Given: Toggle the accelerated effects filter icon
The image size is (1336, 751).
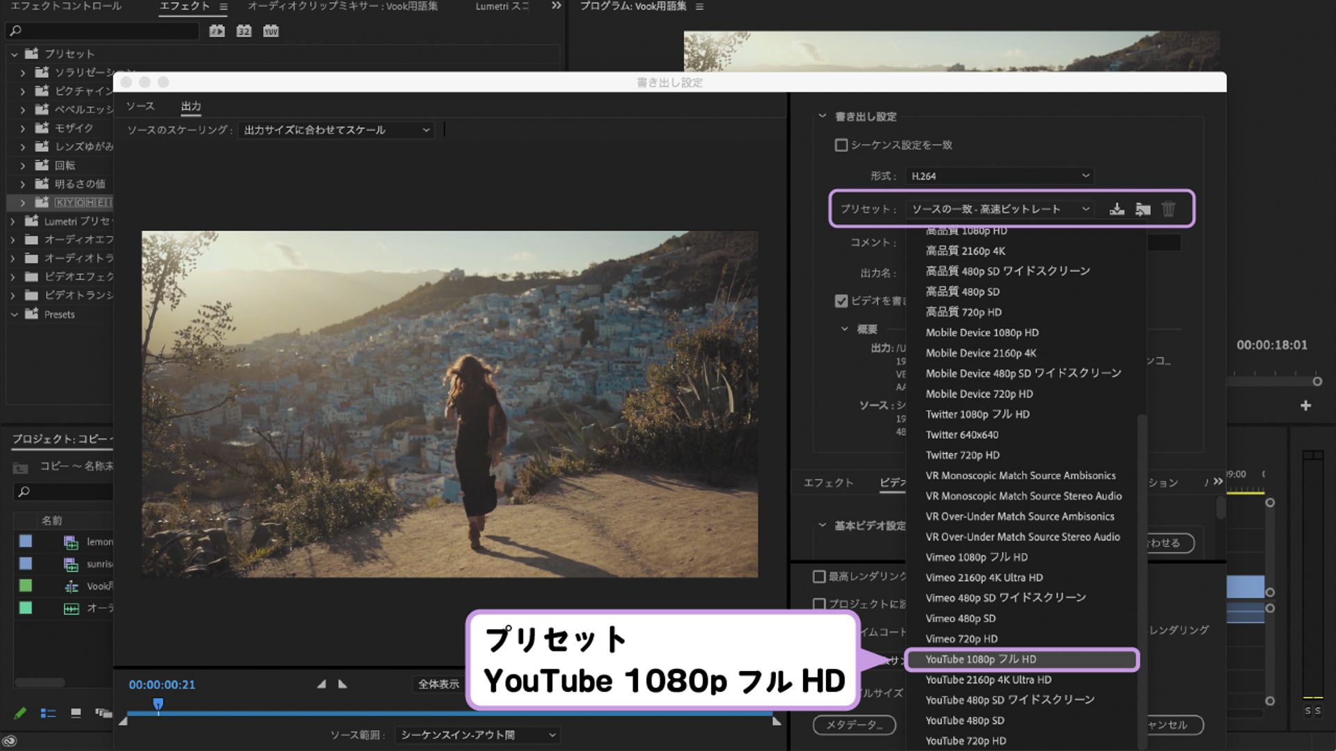Looking at the screenshot, I should click(x=216, y=31).
